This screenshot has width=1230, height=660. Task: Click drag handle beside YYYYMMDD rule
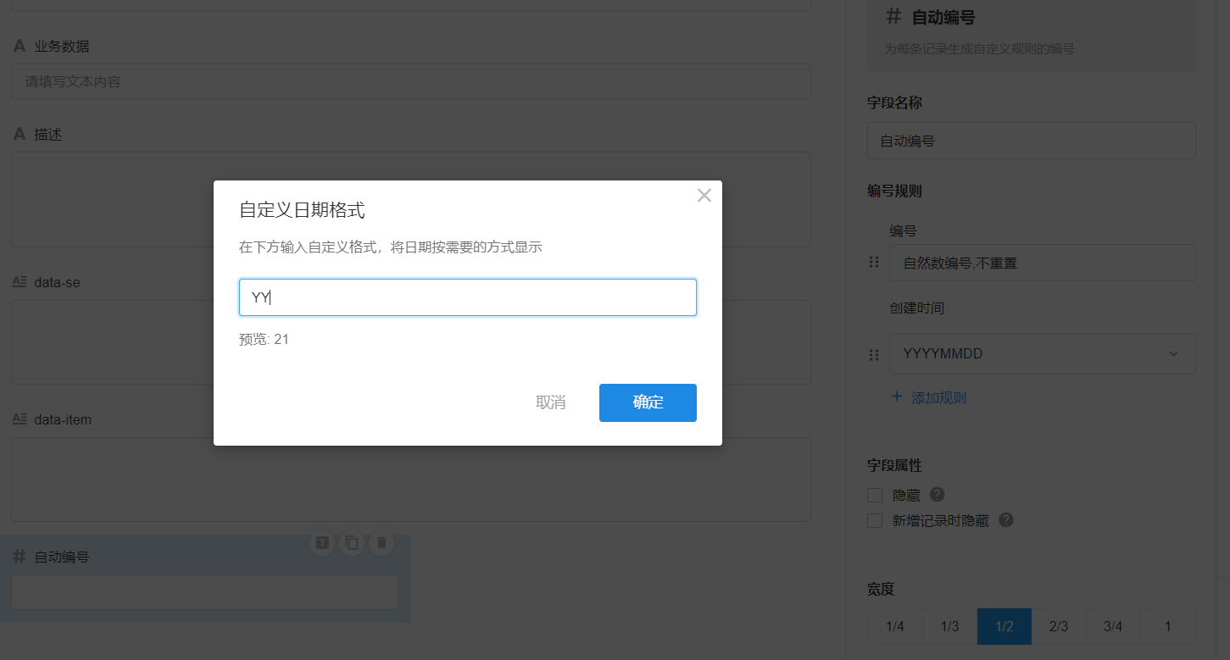coord(874,354)
